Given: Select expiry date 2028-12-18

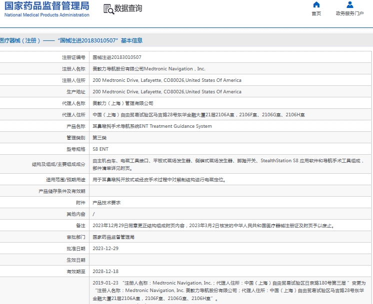Looking at the screenshot, I should (105, 272).
